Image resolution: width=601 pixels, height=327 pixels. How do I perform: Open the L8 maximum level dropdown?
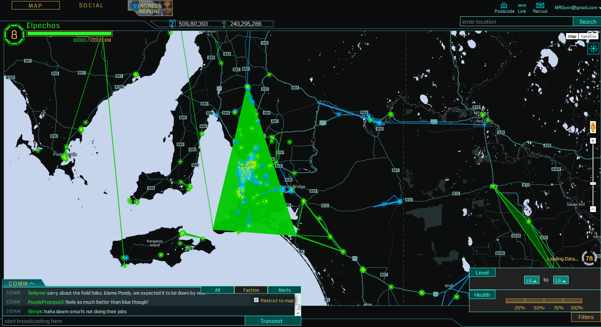(x=561, y=280)
